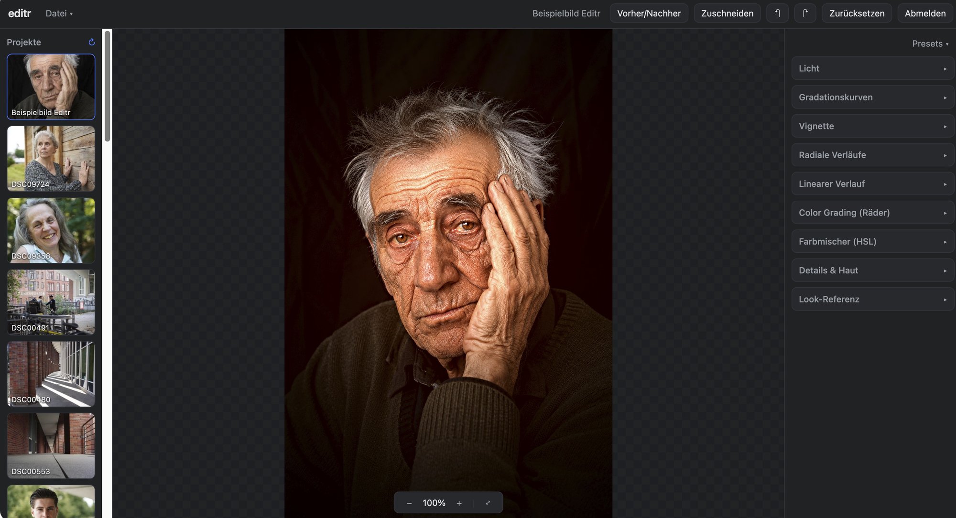
Task: Open the Datei menu
Action: tap(59, 13)
